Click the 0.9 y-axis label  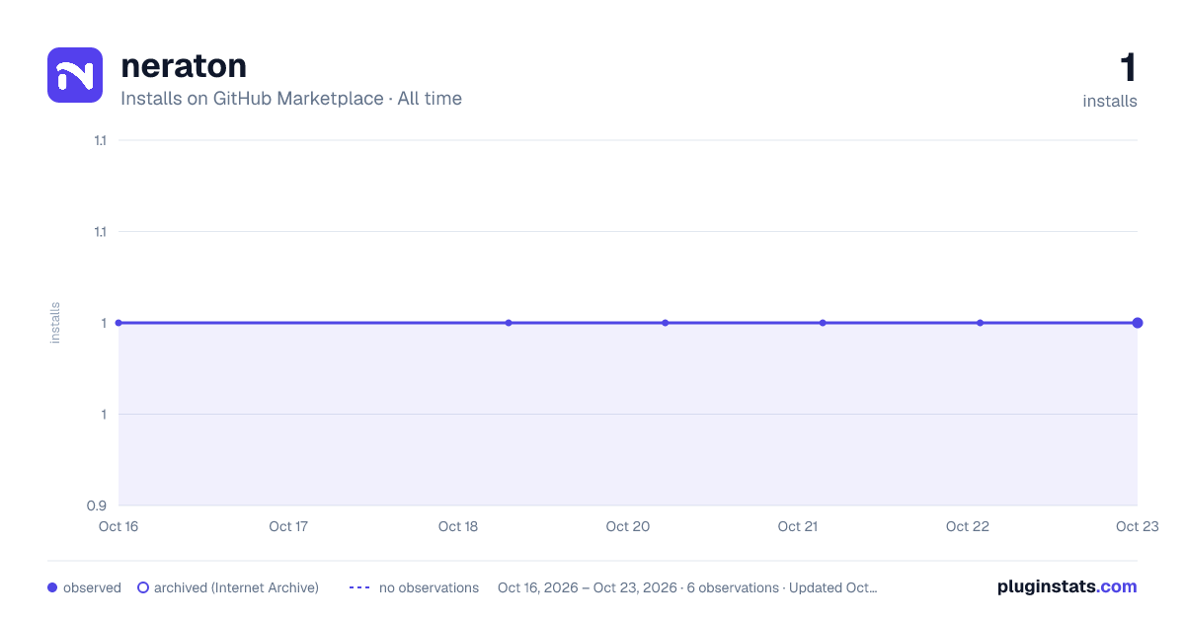pyautogui.click(x=97, y=505)
